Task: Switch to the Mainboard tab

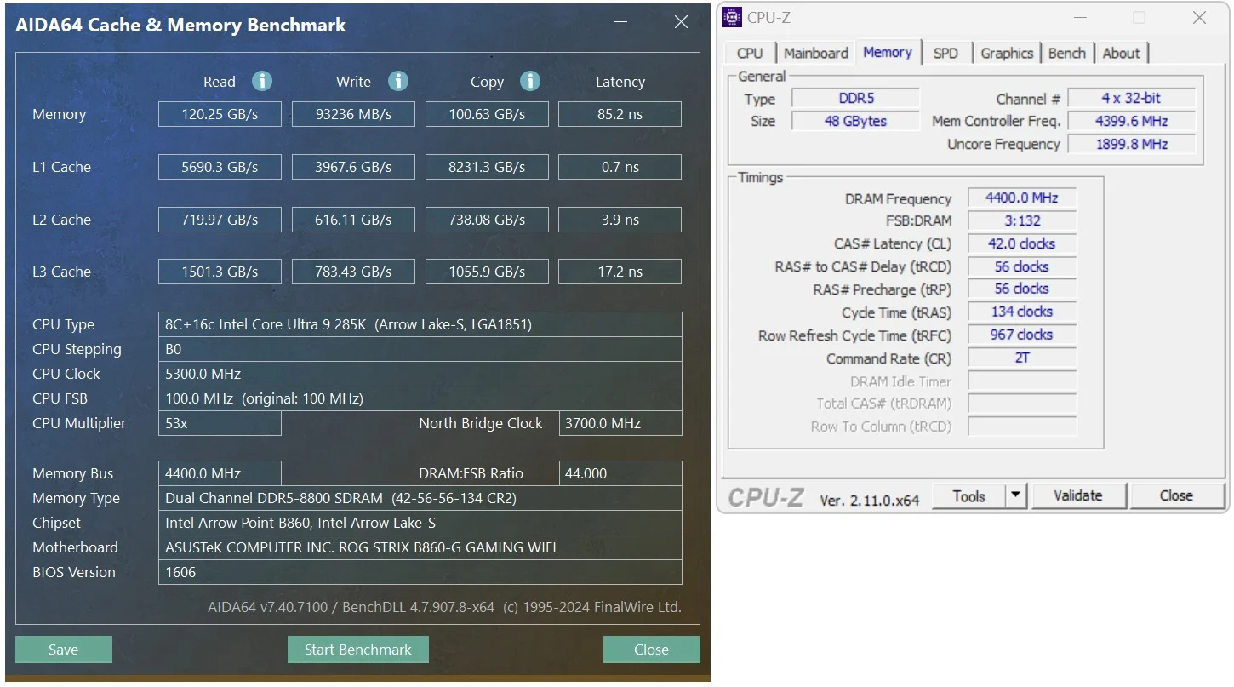Action: [816, 53]
